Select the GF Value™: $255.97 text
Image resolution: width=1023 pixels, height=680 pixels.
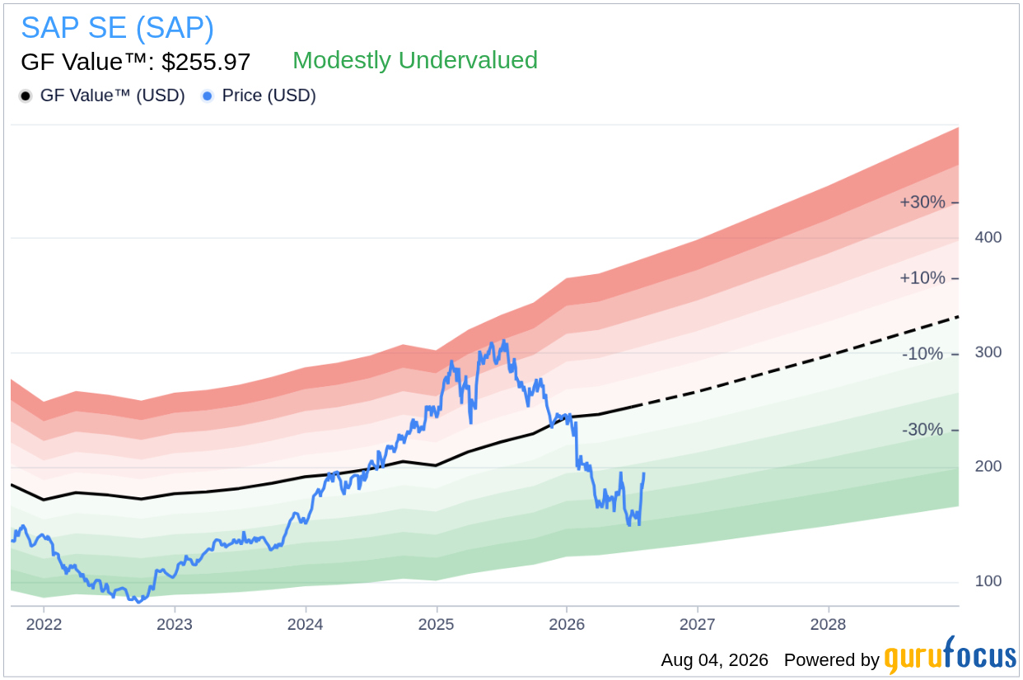[136, 62]
